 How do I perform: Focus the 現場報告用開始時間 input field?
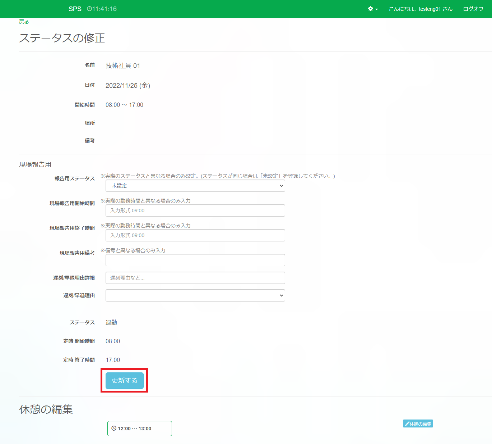[x=195, y=210]
